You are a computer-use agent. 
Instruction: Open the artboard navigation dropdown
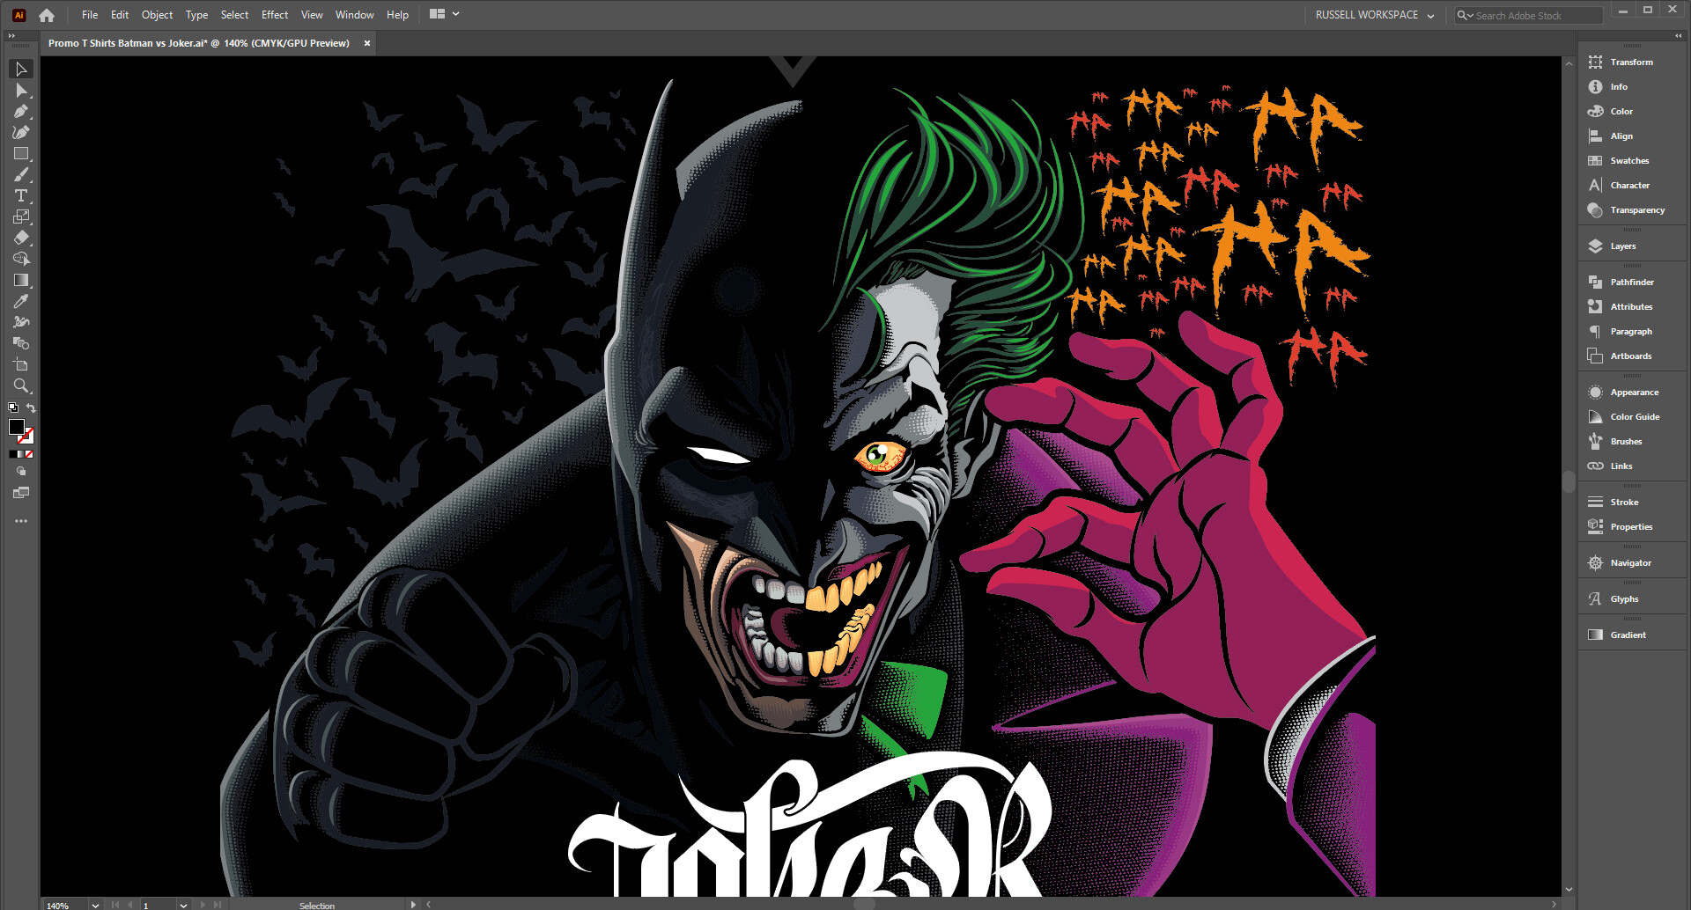coord(183,904)
